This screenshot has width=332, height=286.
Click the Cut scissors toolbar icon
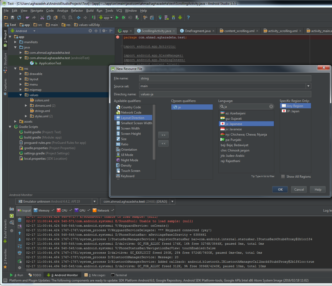42,17
